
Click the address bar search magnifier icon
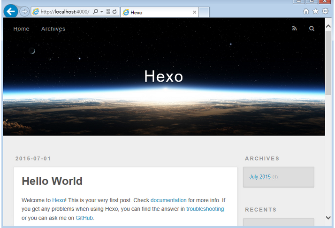coord(96,11)
